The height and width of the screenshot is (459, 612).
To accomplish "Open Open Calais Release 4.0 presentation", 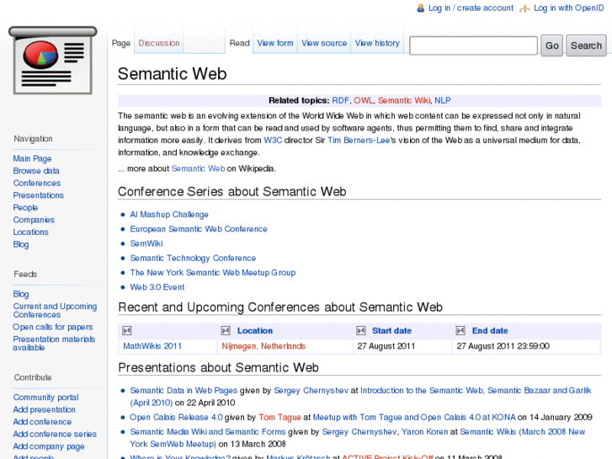I will [177, 417].
